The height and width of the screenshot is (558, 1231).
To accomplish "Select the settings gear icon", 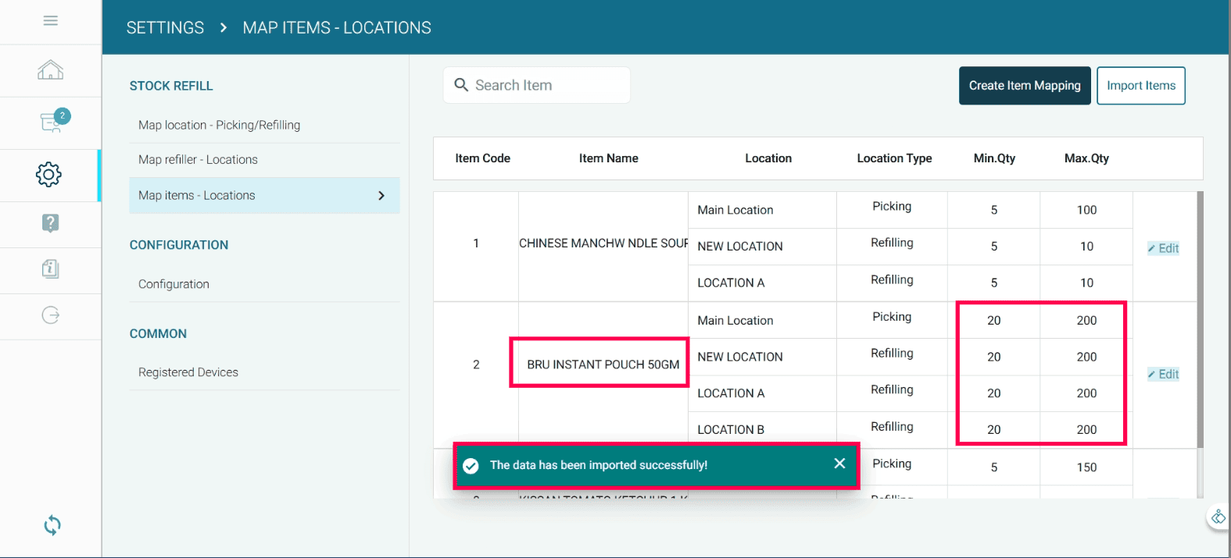I will 48,175.
